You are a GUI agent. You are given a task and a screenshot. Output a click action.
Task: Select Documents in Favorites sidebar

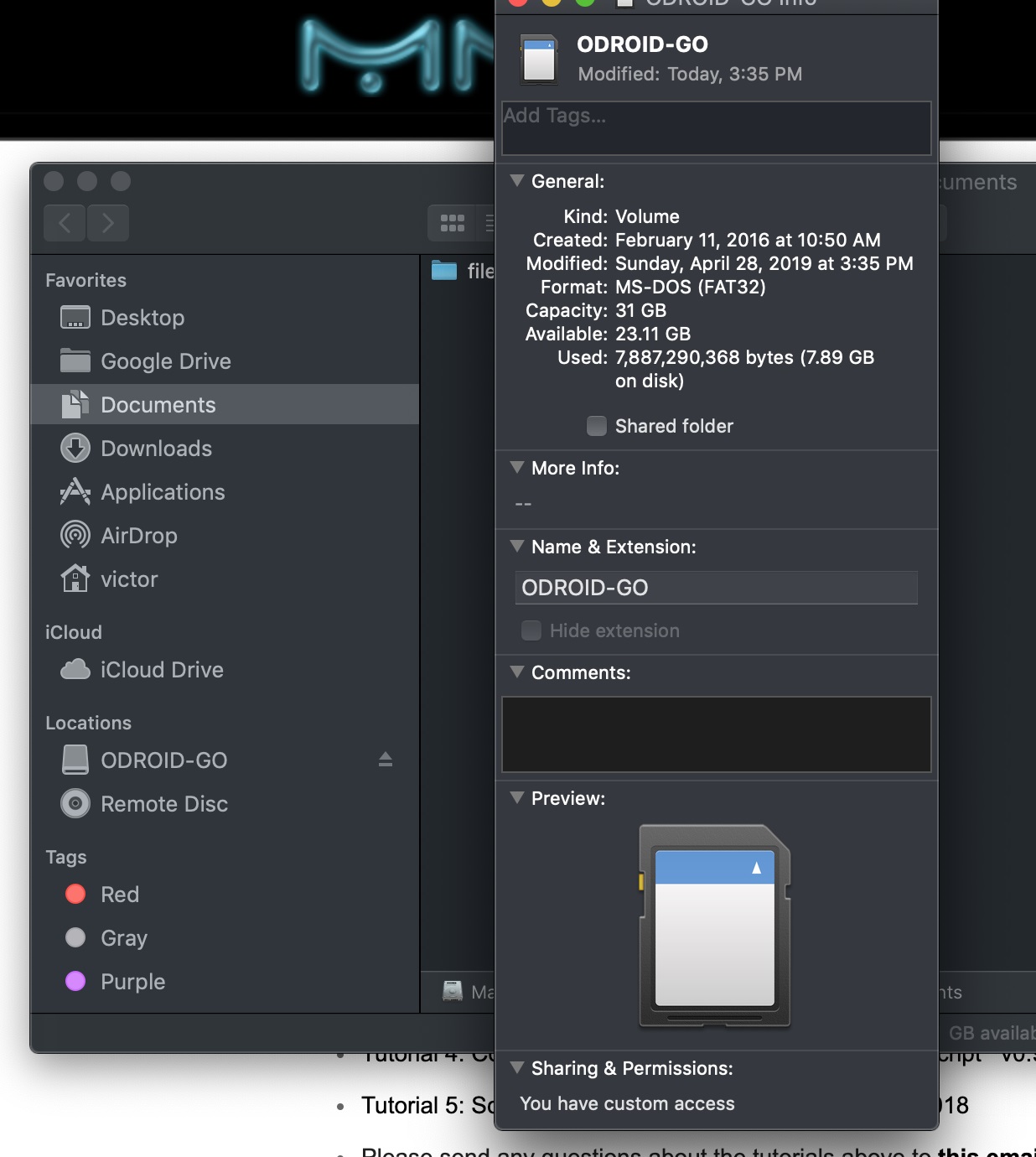(158, 405)
